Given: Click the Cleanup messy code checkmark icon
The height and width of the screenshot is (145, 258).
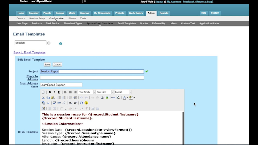Looking at the screenshot, I should click(54, 103).
